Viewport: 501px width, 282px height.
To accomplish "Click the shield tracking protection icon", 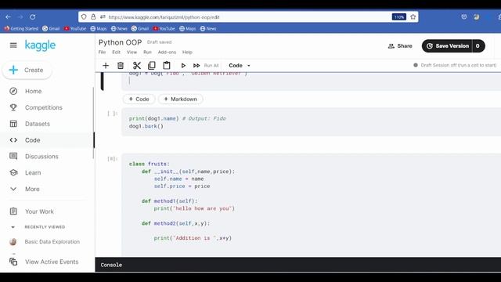I will coord(84,17).
